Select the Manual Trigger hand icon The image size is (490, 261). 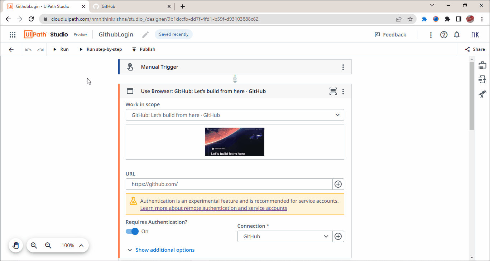point(130,67)
